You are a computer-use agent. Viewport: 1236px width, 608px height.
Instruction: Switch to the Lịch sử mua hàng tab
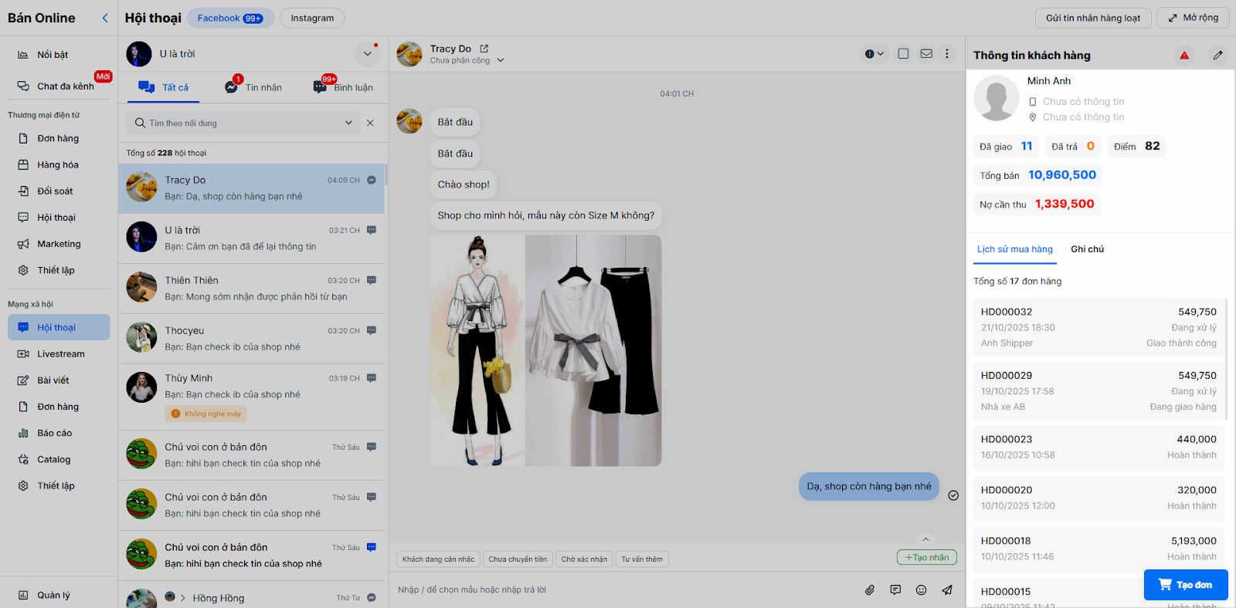tap(1015, 249)
